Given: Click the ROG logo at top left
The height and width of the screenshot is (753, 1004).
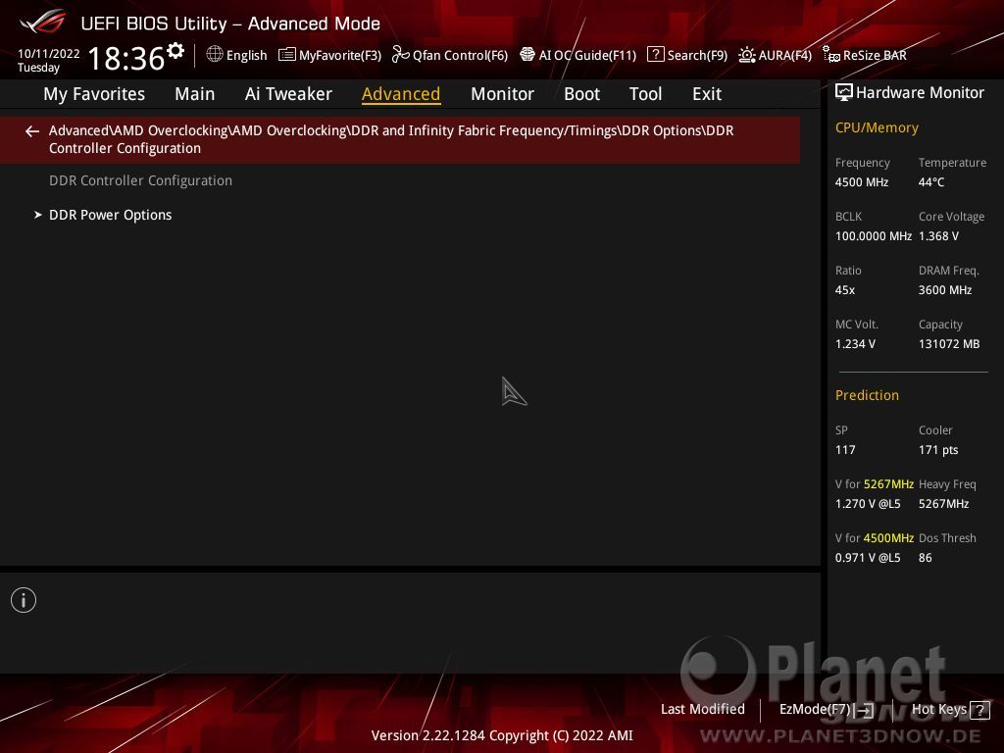Looking at the screenshot, I should point(43,23).
